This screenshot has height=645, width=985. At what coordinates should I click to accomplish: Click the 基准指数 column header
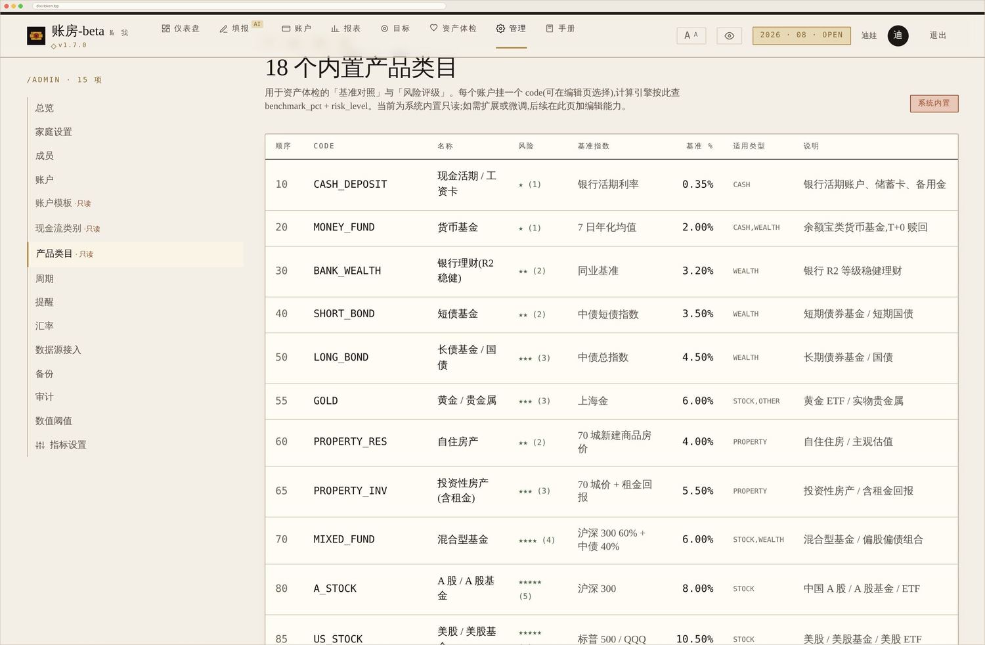[x=594, y=146]
